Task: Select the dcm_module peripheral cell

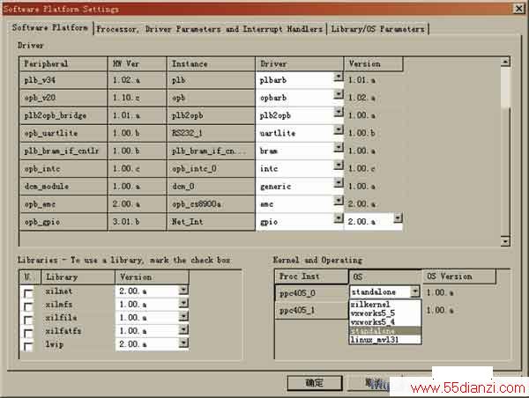Action: click(x=63, y=187)
